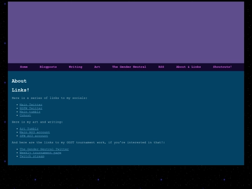Open the Main AO3 account link
The height and width of the screenshot is (189, 252).
(35, 132)
